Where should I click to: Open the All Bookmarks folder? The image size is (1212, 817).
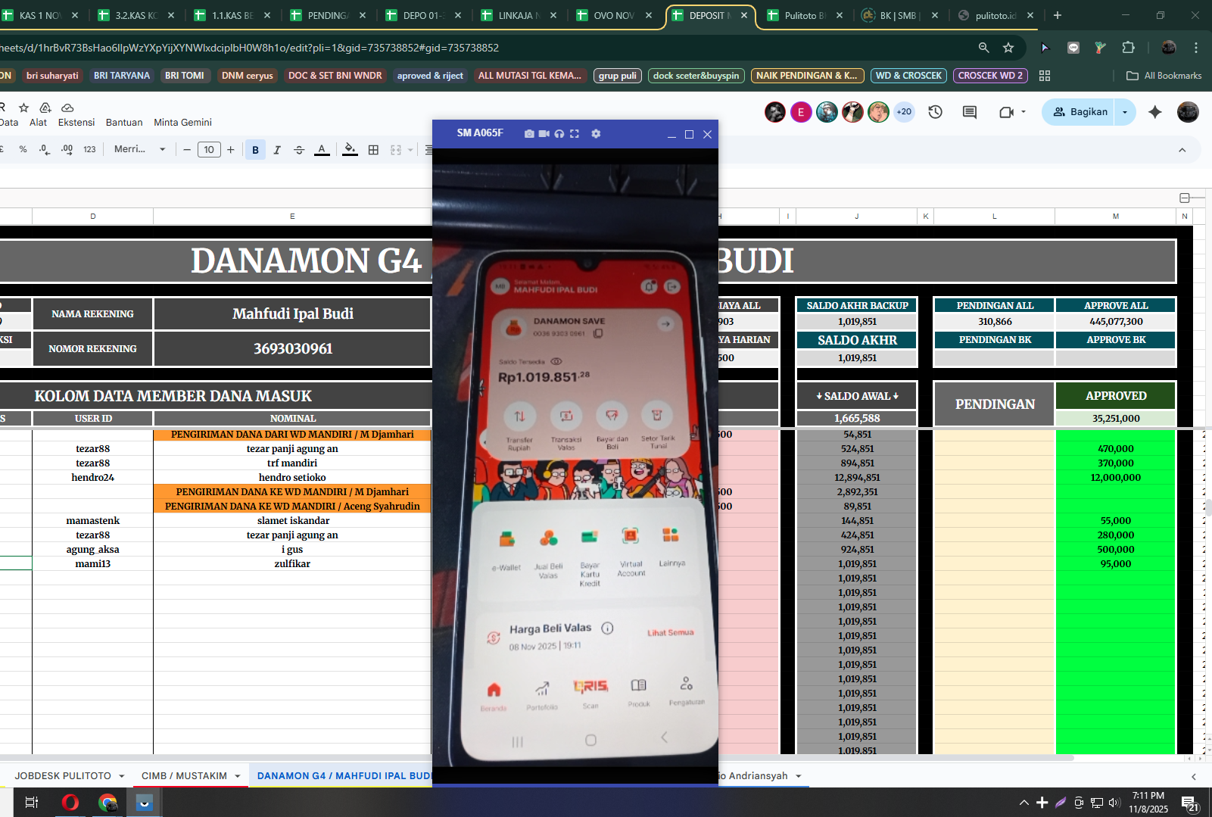(x=1164, y=76)
